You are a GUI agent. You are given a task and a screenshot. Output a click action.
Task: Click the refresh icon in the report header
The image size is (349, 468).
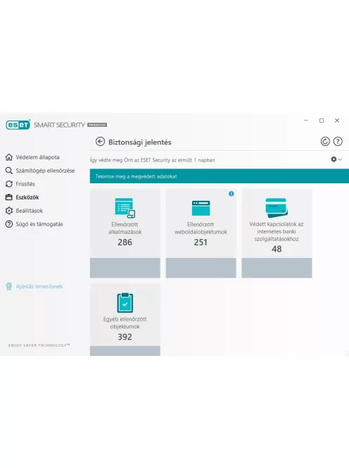pyautogui.click(x=325, y=142)
